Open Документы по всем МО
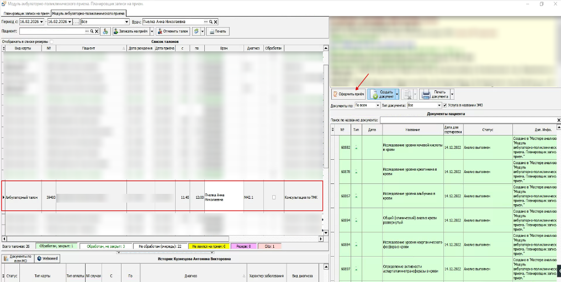The width and height of the screenshot is (561, 282). (x=19, y=258)
